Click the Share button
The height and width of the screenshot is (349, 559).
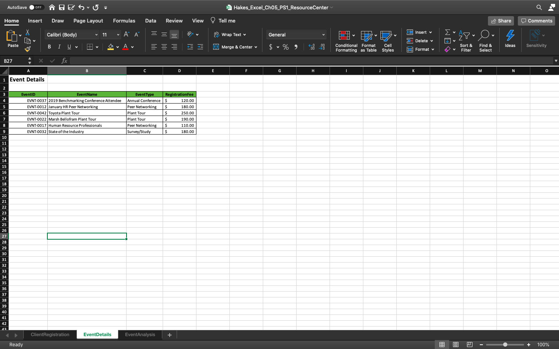point(501,21)
